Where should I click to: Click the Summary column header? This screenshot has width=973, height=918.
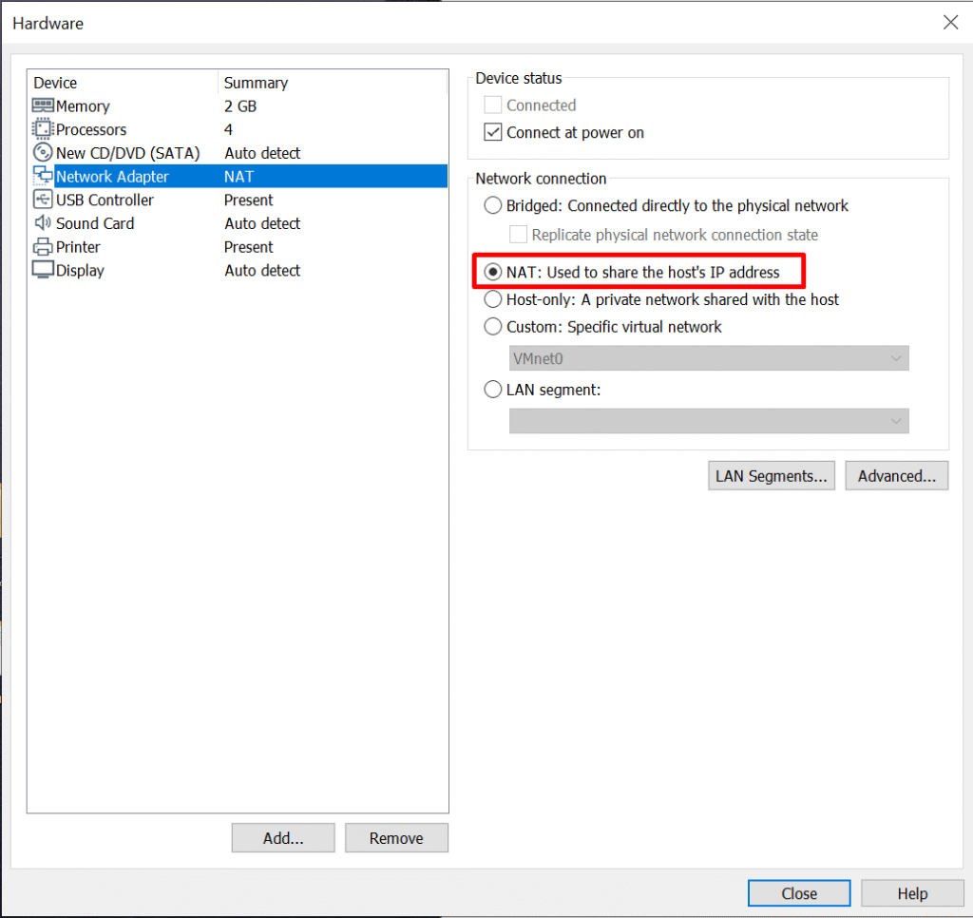click(256, 83)
